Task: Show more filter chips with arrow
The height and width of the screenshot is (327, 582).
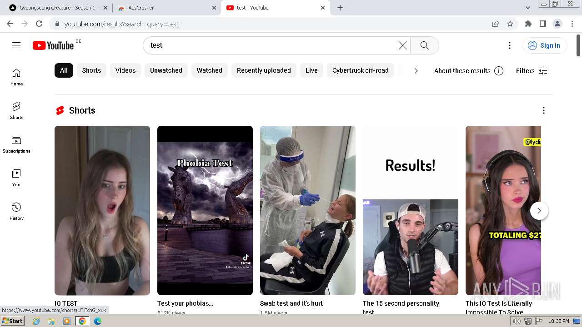Action: tap(416, 70)
